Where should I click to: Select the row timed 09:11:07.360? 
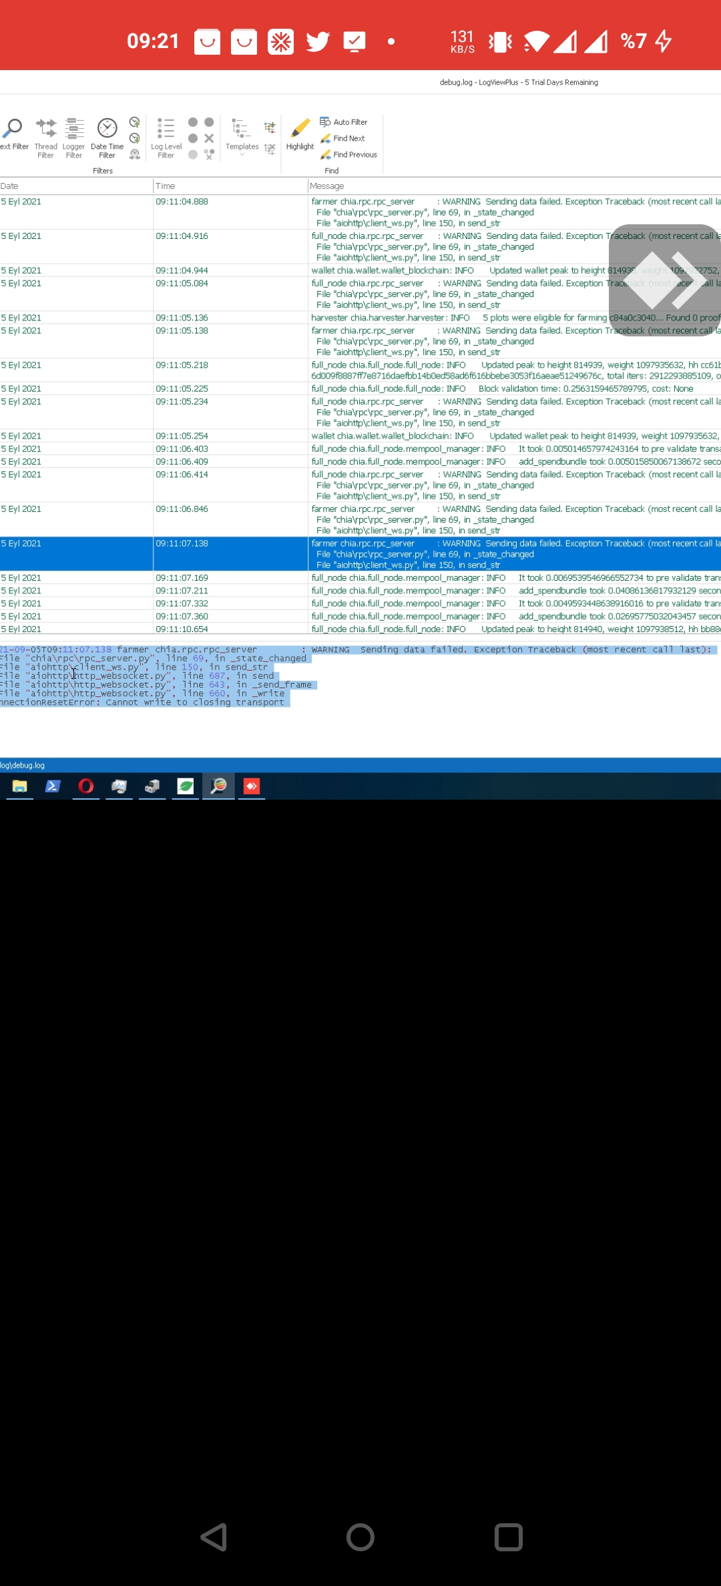click(360, 616)
